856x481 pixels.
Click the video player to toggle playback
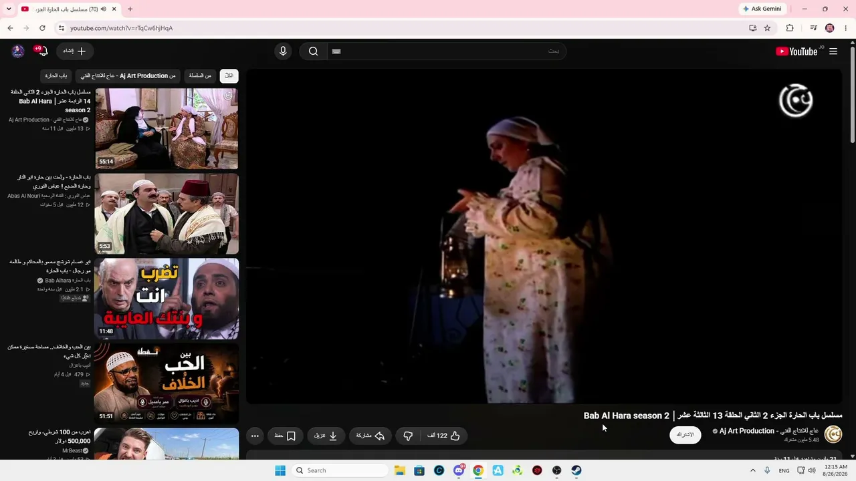click(x=544, y=237)
